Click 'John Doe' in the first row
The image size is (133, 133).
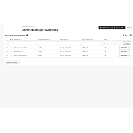(x=40, y=48)
